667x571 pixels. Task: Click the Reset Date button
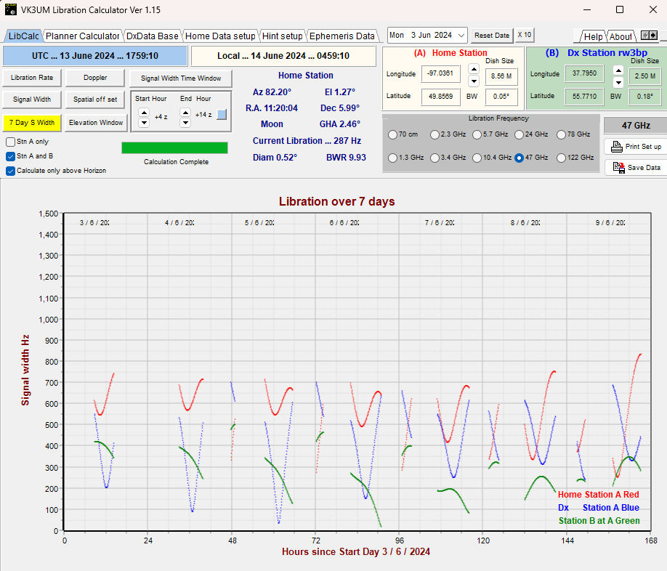click(x=492, y=36)
